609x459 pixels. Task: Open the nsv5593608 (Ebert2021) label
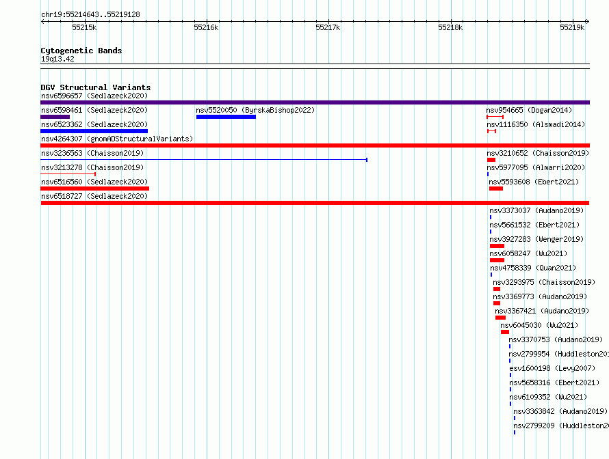534,182
